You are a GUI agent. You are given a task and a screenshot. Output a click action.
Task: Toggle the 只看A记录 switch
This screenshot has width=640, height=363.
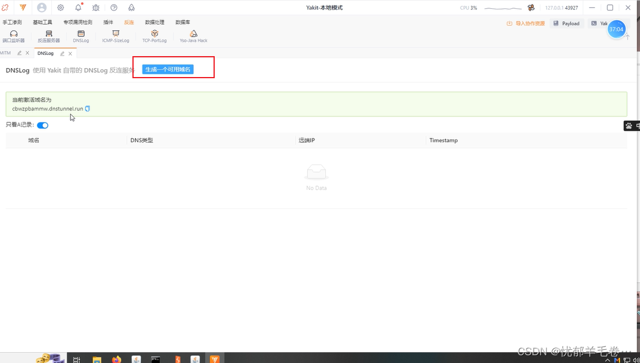(42, 125)
